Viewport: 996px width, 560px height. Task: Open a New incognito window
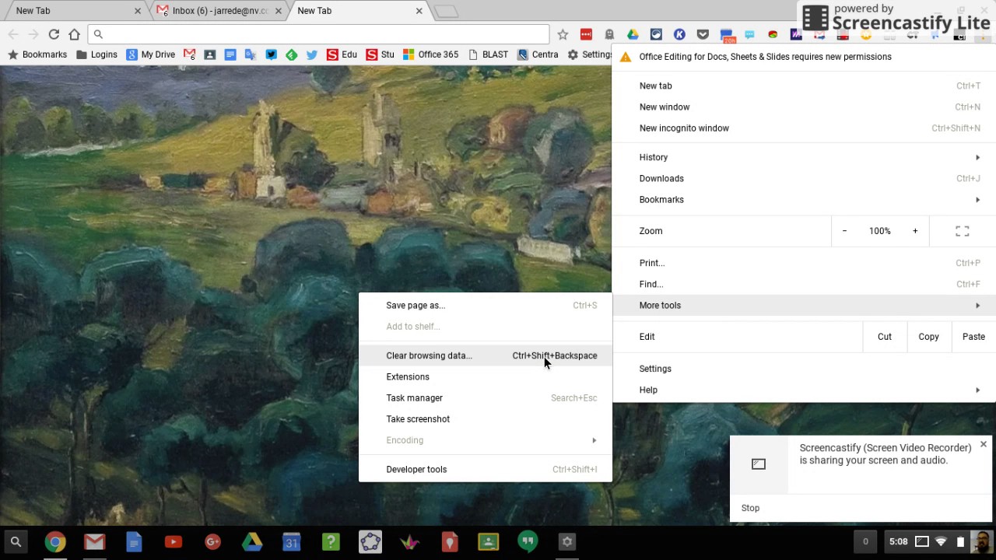tap(804, 128)
